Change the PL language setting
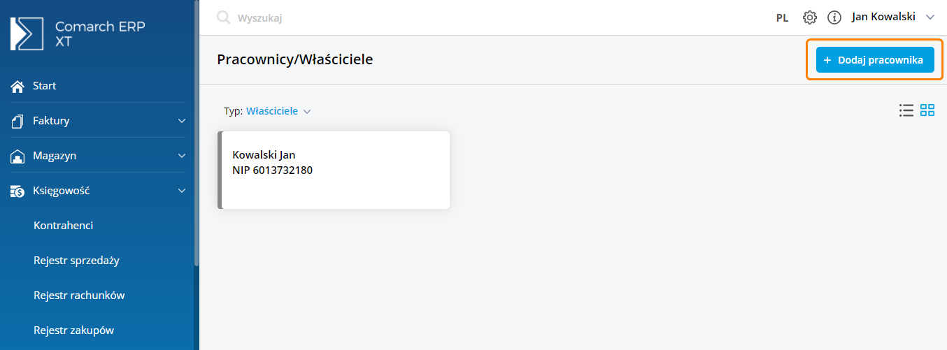This screenshot has height=350, width=947. pyautogui.click(x=782, y=18)
